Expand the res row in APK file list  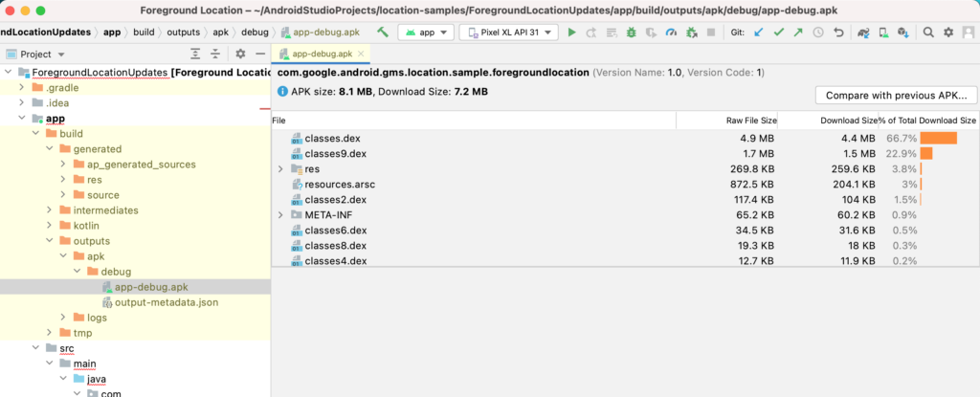pyautogui.click(x=280, y=168)
